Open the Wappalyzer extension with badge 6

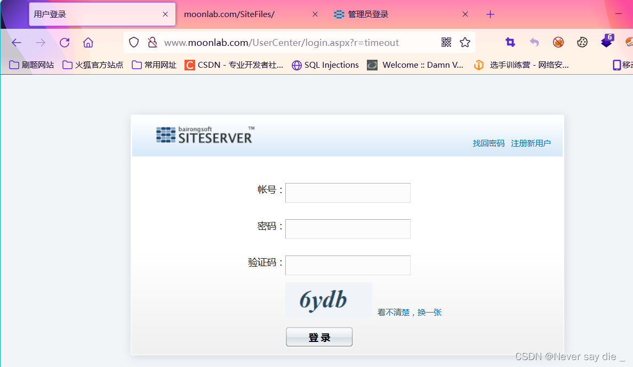click(607, 42)
